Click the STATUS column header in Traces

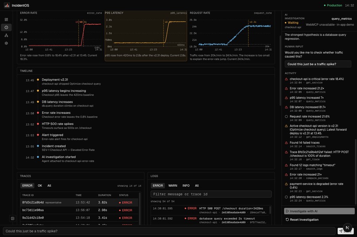[x=124, y=195]
